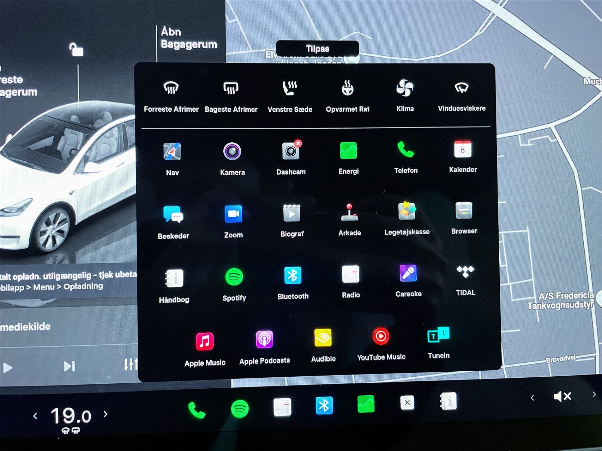This screenshot has width=602, height=451.
Task: Decrease temperature with left arrow
Action: click(x=35, y=416)
